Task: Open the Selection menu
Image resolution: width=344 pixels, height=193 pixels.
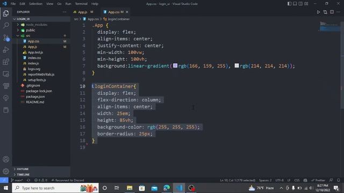Action: [35, 4]
